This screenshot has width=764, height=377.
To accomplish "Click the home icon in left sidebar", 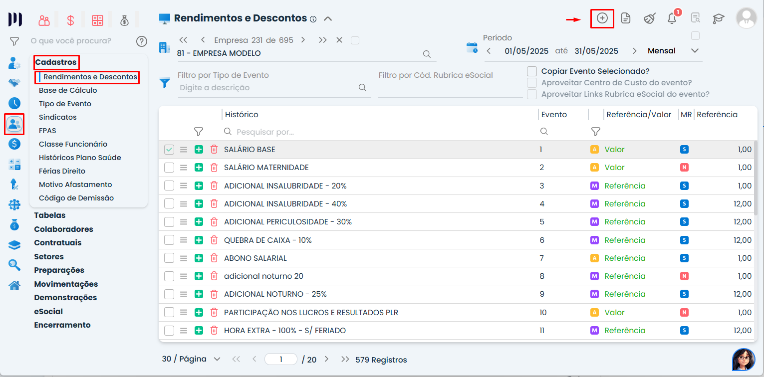I will tap(14, 285).
